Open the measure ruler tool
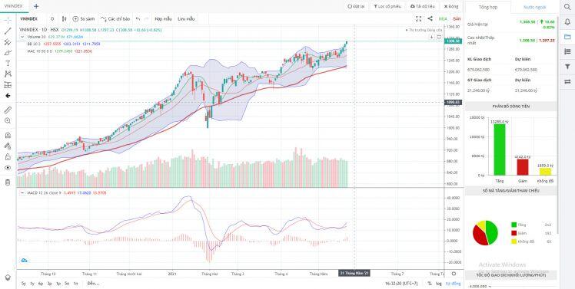Image resolution: width=575 pixels, height=289 pixels. (8, 110)
